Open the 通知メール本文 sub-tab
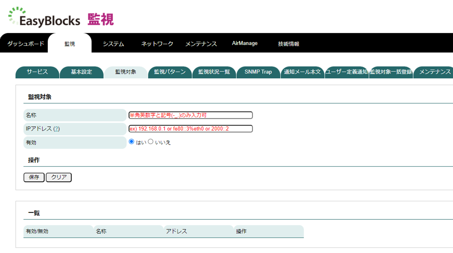453x253 pixels. tap(302, 72)
